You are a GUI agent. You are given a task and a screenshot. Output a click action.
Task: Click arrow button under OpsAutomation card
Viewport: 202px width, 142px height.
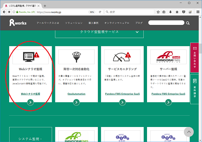coord(76,102)
